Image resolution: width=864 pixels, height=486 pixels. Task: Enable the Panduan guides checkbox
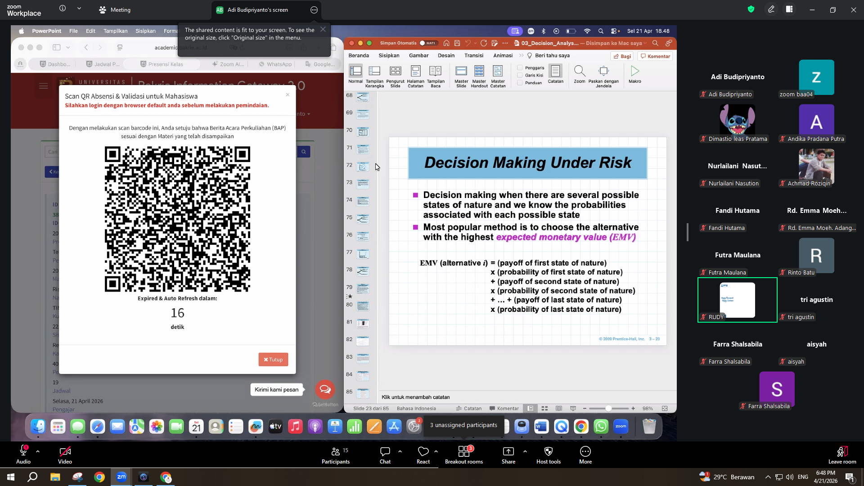click(520, 83)
